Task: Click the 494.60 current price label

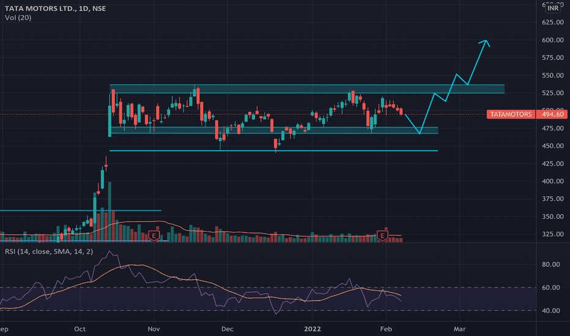Action: (x=552, y=114)
